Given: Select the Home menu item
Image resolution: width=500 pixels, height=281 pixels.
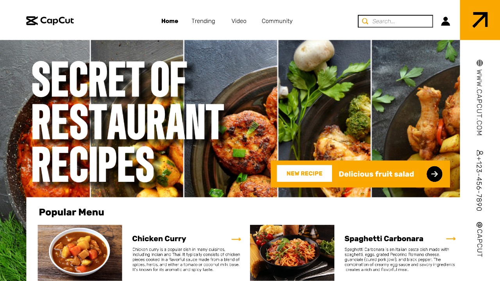Looking at the screenshot, I should (x=170, y=21).
